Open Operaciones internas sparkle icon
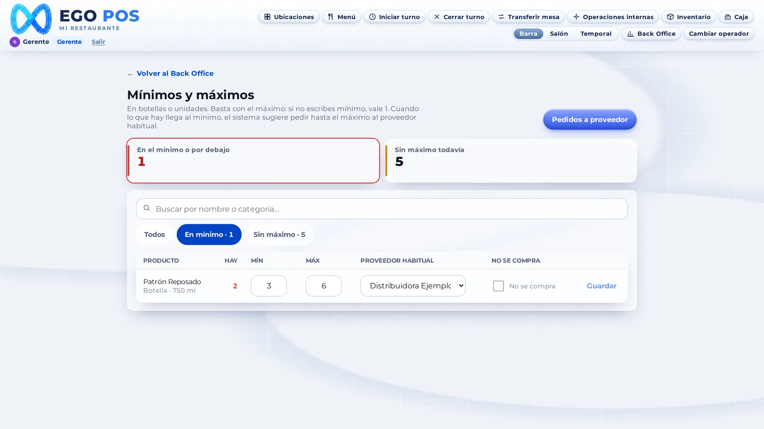 tap(576, 17)
